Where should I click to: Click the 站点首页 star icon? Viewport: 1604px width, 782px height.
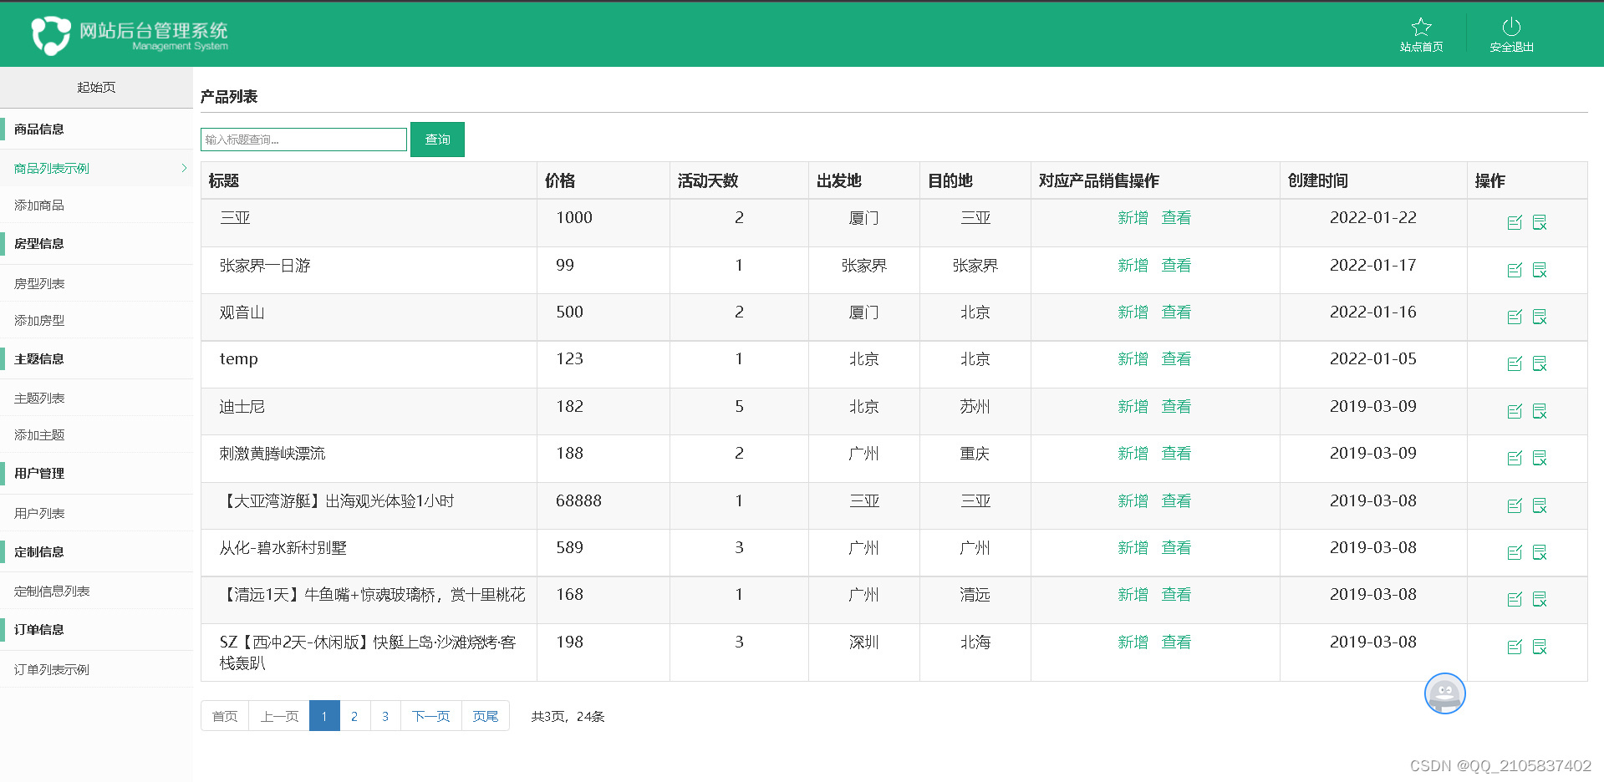(x=1421, y=27)
